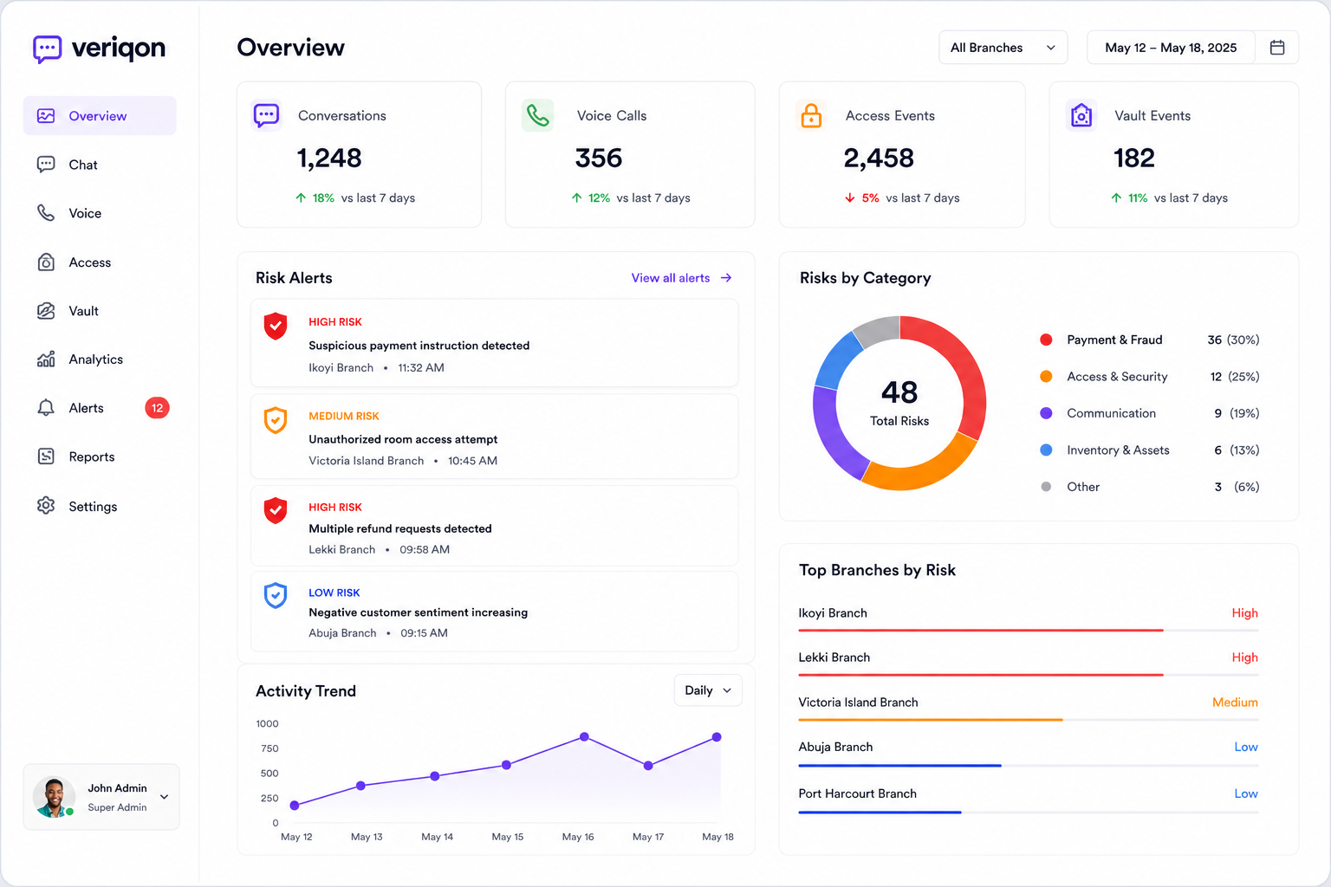Open the Suspicious payment instruction detected alert

coord(494,343)
